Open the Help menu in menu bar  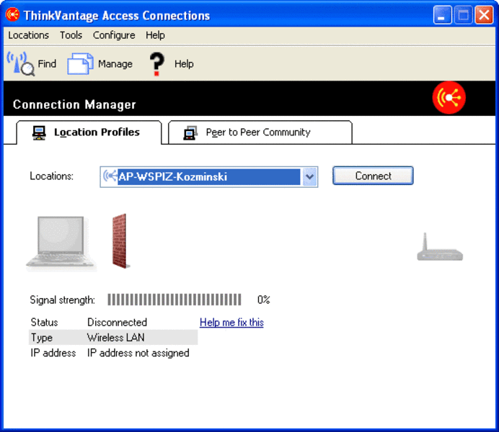(x=155, y=35)
